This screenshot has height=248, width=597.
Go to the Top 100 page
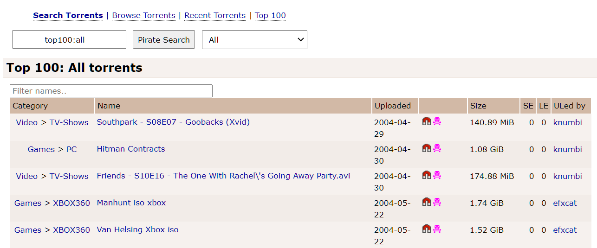(270, 15)
